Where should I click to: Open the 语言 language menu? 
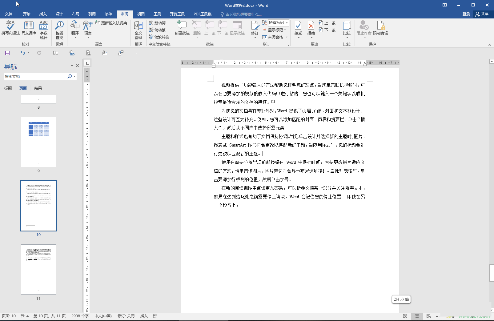click(x=88, y=30)
